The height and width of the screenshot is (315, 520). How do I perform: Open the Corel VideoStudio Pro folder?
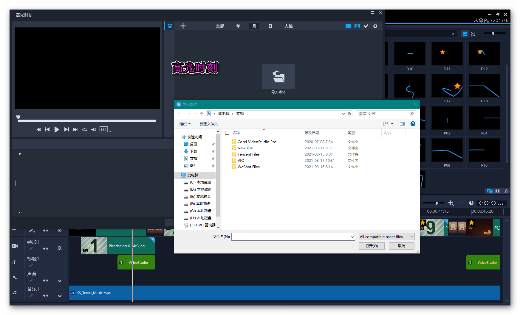click(x=257, y=142)
